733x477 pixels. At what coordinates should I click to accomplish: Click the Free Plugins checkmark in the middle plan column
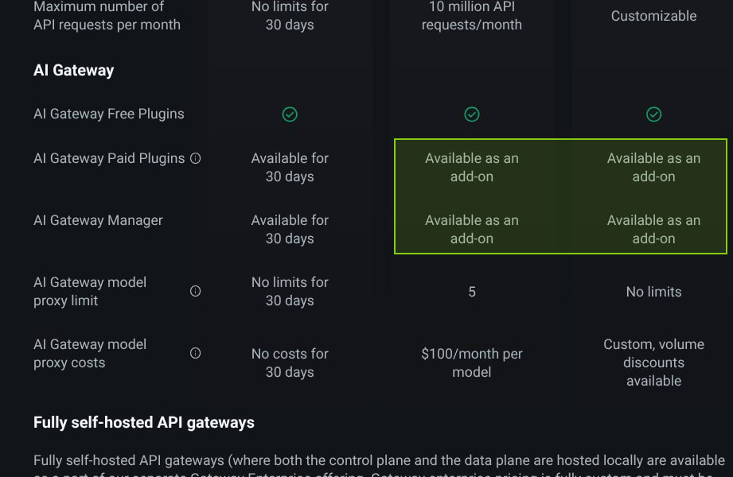472,114
